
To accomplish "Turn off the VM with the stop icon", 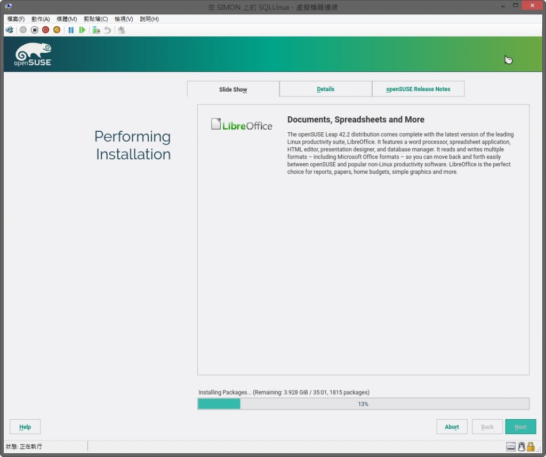I will tap(35, 30).
